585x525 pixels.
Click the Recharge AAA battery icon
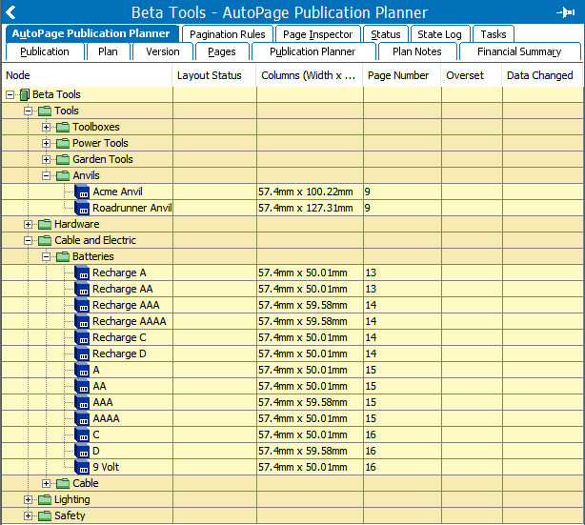82,305
